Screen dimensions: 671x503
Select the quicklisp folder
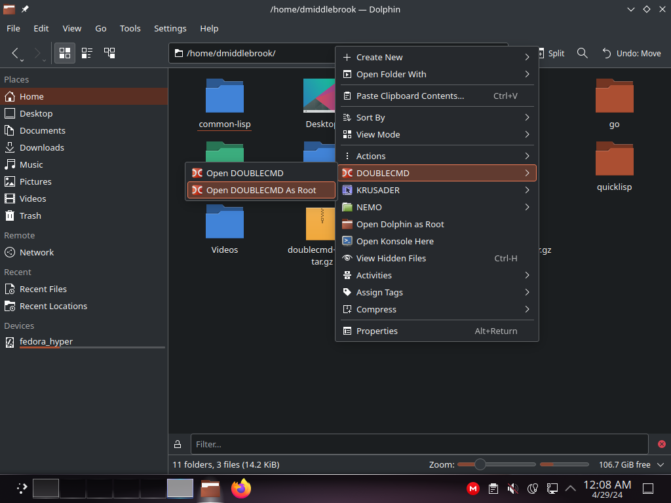614,167
